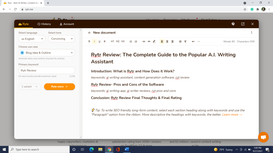Click the text highlight pen icon
This screenshot has width=273, height=153.
pyautogui.click(x=154, y=41)
